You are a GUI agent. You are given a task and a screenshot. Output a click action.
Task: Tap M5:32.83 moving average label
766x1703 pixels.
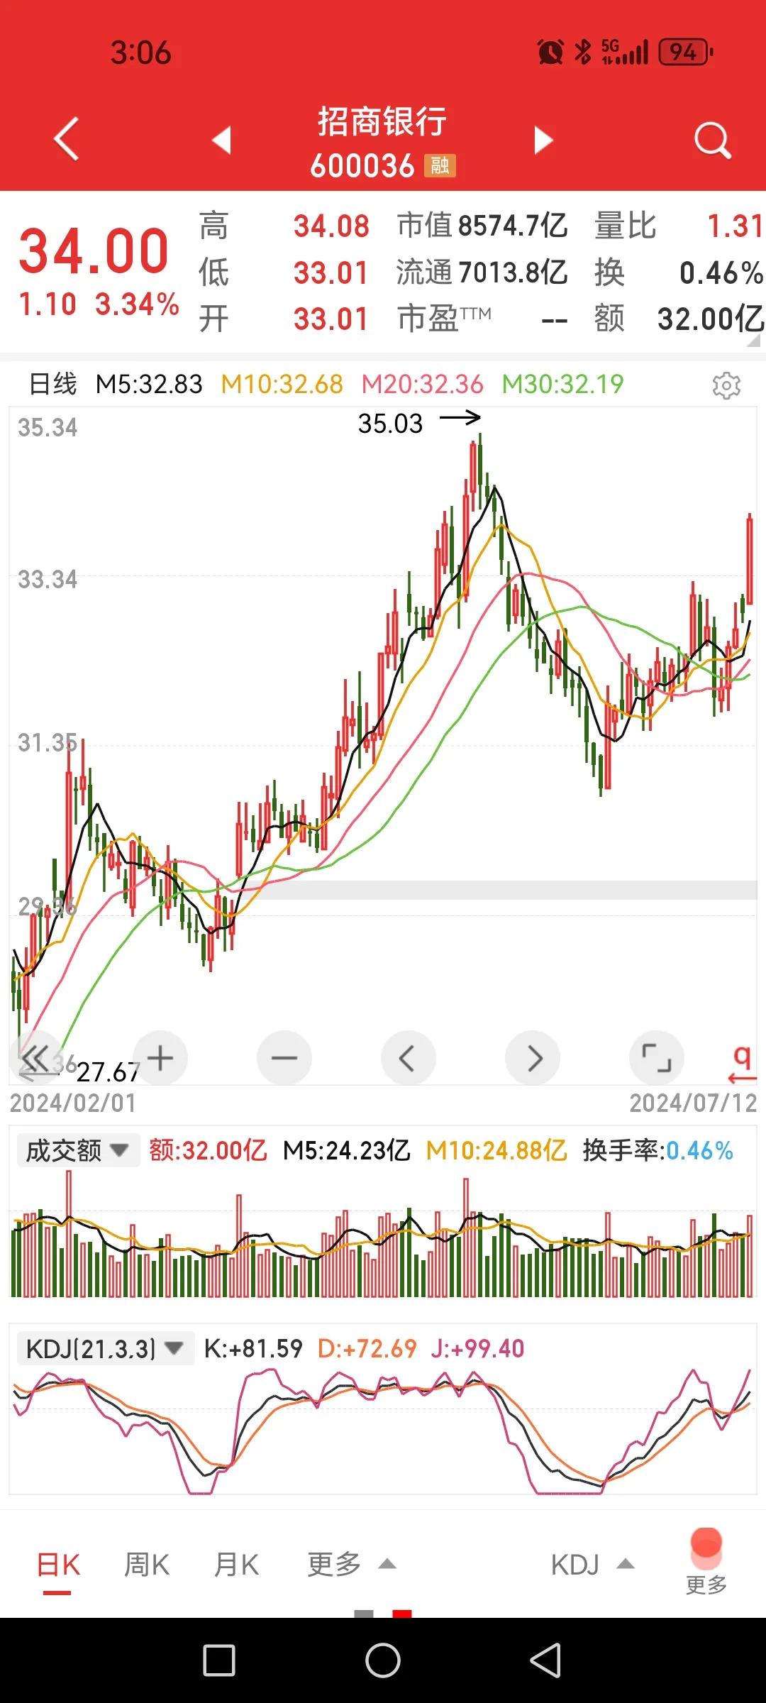(149, 385)
